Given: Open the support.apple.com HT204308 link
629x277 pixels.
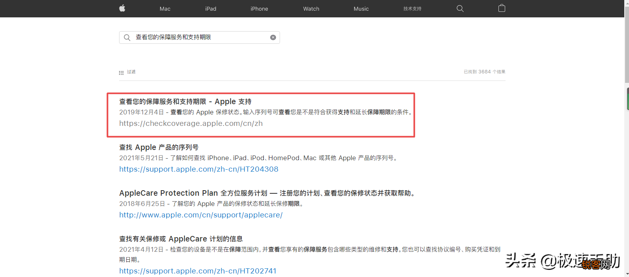Looking at the screenshot, I should (199, 169).
